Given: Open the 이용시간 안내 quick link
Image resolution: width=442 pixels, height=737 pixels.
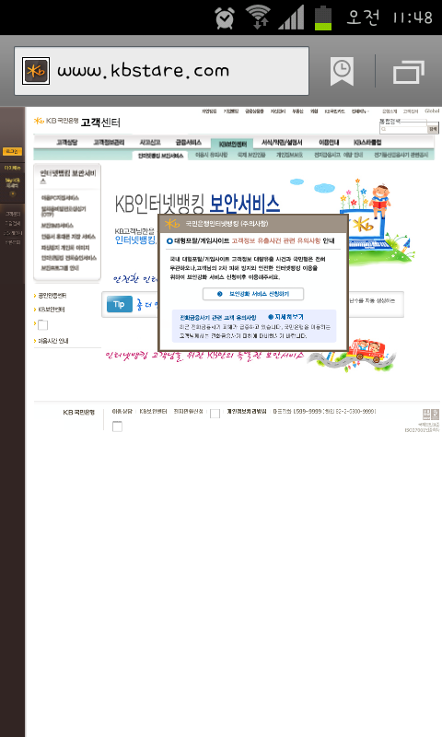Looking at the screenshot, I should 53,341.
